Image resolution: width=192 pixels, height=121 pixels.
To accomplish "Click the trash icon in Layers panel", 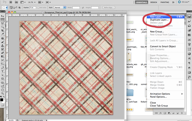I will [182, 113].
